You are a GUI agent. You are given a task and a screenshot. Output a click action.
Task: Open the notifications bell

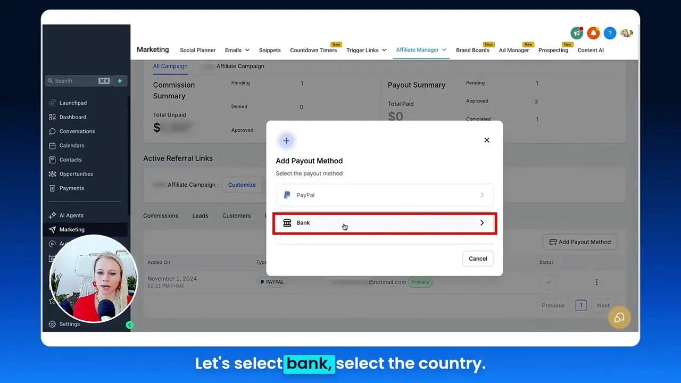click(x=593, y=33)
